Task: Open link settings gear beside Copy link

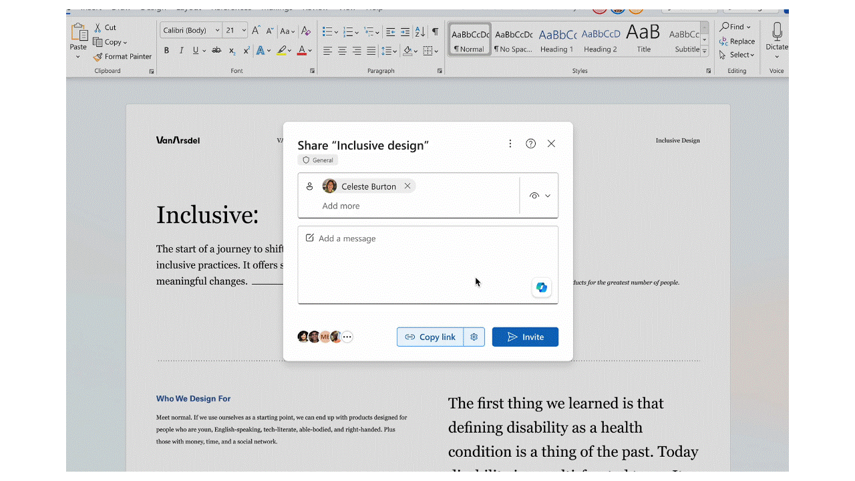Action: [474, 337]
